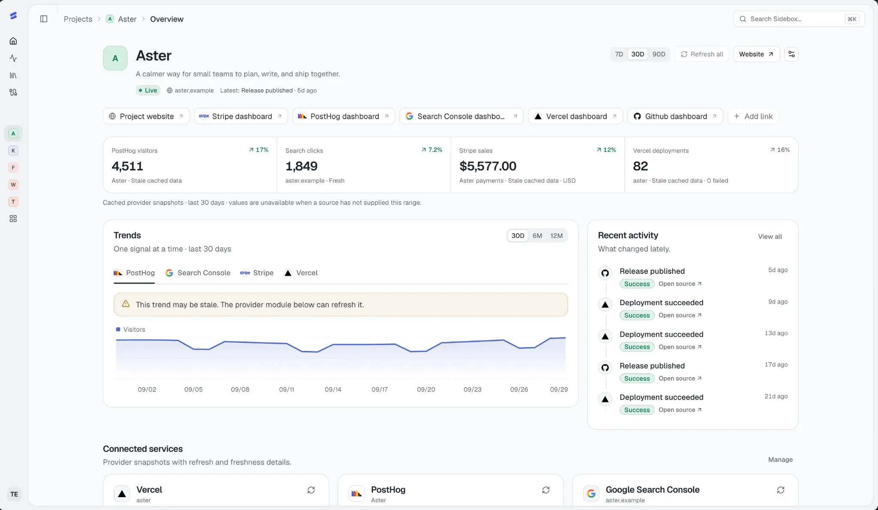
Task: Toggle the sidebar panel icon
Action: (x=44, y=19)
